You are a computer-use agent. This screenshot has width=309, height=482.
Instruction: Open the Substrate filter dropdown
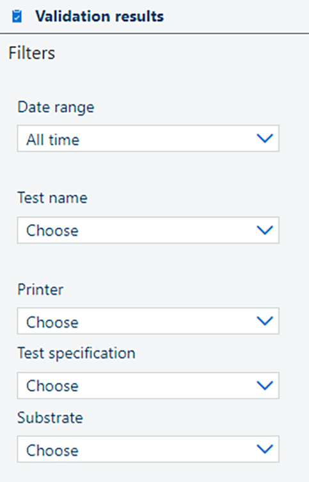click(x=148, y=449)
